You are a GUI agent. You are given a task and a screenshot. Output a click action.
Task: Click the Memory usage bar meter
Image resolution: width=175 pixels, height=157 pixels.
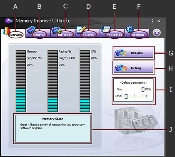coord(21,81)
